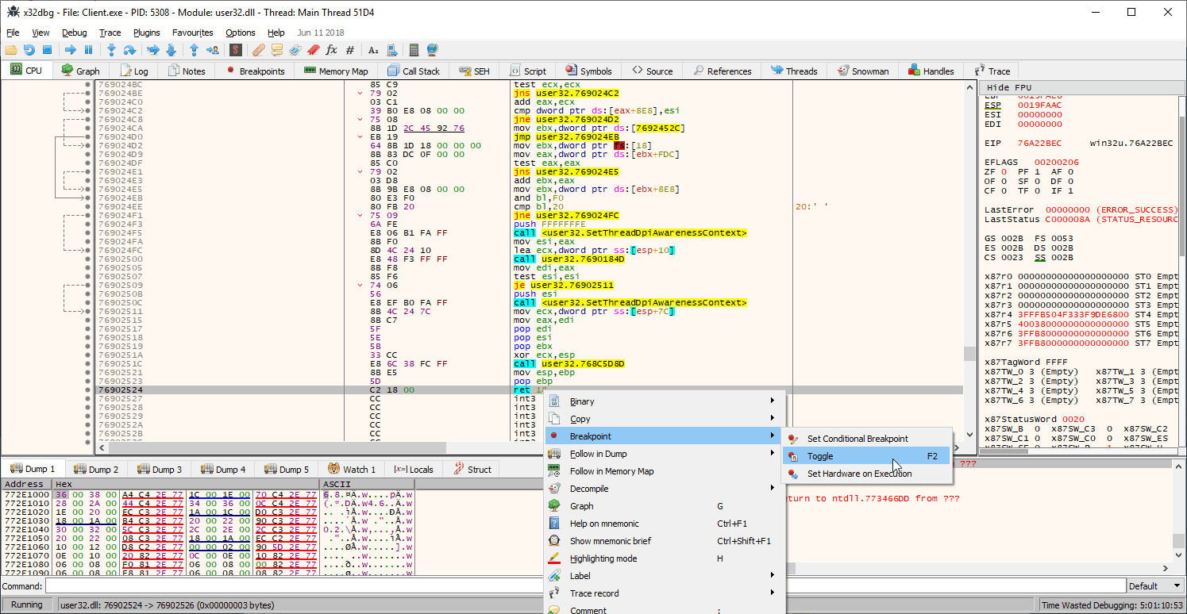The height and width of the screenshot is (614, 1187).
Task: Open the Debug menu
Action: 75,33
